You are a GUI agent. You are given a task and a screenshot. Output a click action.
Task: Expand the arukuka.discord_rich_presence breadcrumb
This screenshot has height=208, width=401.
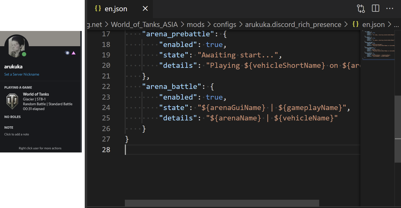[x=293, y=25]
